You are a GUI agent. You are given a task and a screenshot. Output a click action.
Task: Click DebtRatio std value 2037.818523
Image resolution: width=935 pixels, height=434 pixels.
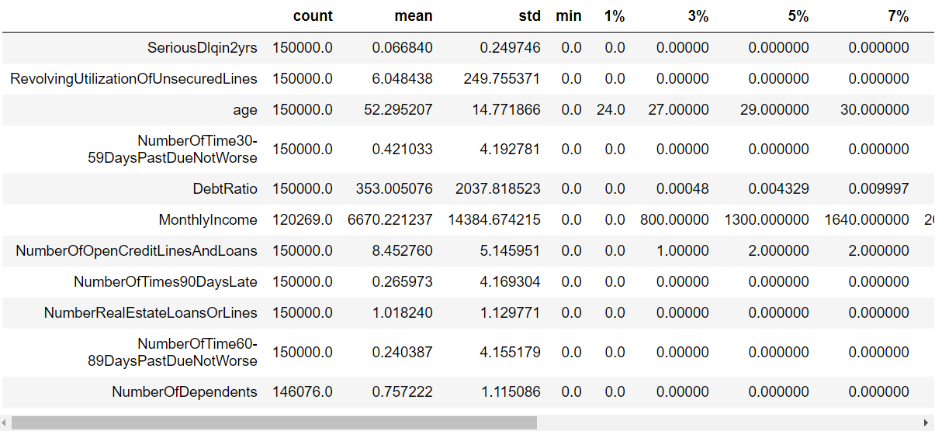point(499,188)
